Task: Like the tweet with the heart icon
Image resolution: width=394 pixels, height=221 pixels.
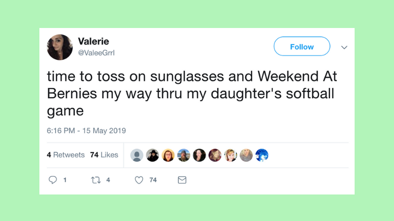Action: click(x=139, y=180)
